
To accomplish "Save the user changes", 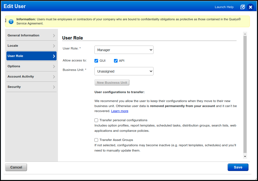I will [238, 167].
